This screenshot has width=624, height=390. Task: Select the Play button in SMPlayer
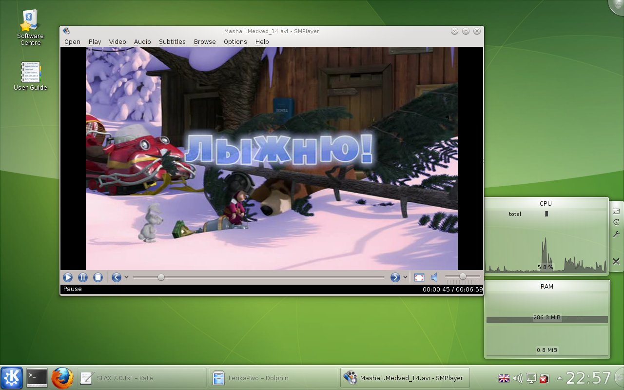[x=67, y=277]
